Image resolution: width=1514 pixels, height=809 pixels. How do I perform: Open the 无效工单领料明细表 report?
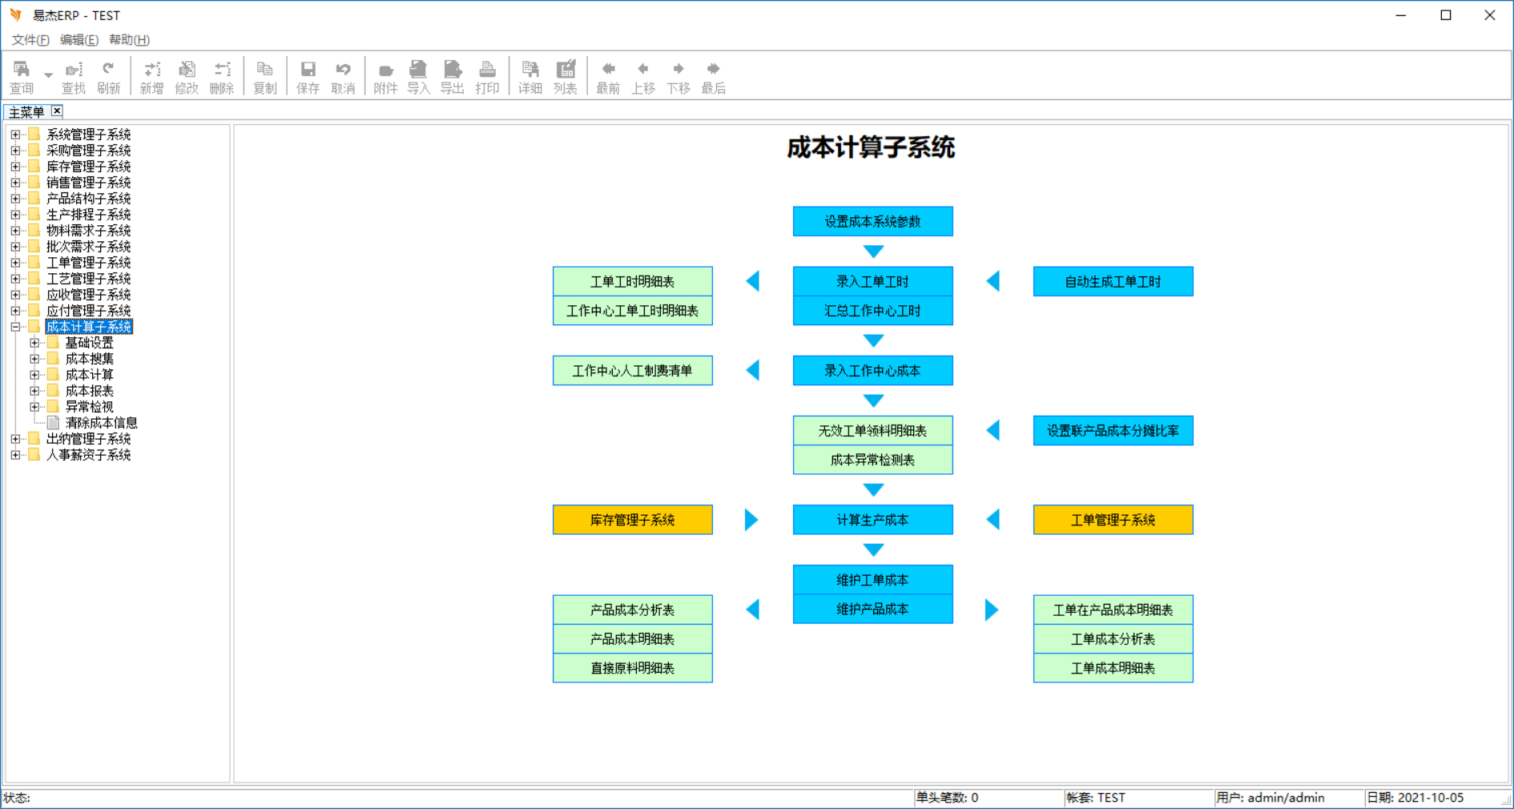[873, 430]
